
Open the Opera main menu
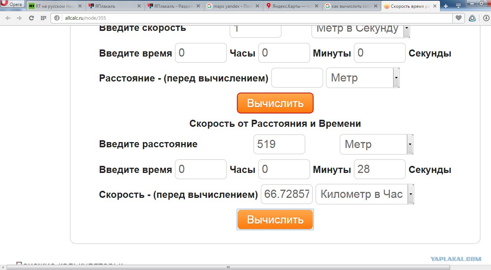(12, 4)
